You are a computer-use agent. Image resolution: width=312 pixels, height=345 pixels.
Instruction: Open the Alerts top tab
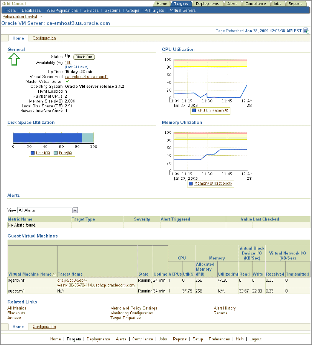[x=232, y=3]
